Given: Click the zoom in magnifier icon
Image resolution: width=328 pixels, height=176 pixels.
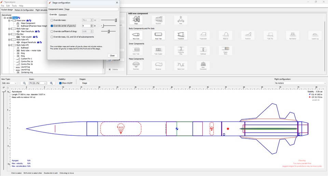Looking at the screenshot, I should (x=51, y=83).
